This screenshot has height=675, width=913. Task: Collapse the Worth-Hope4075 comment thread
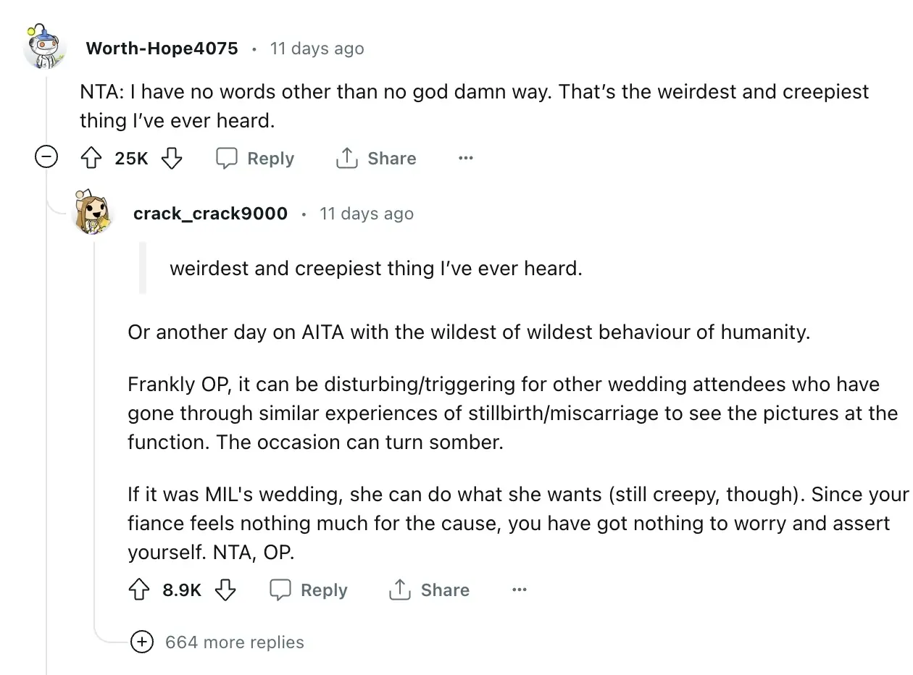tap(47, 157)
